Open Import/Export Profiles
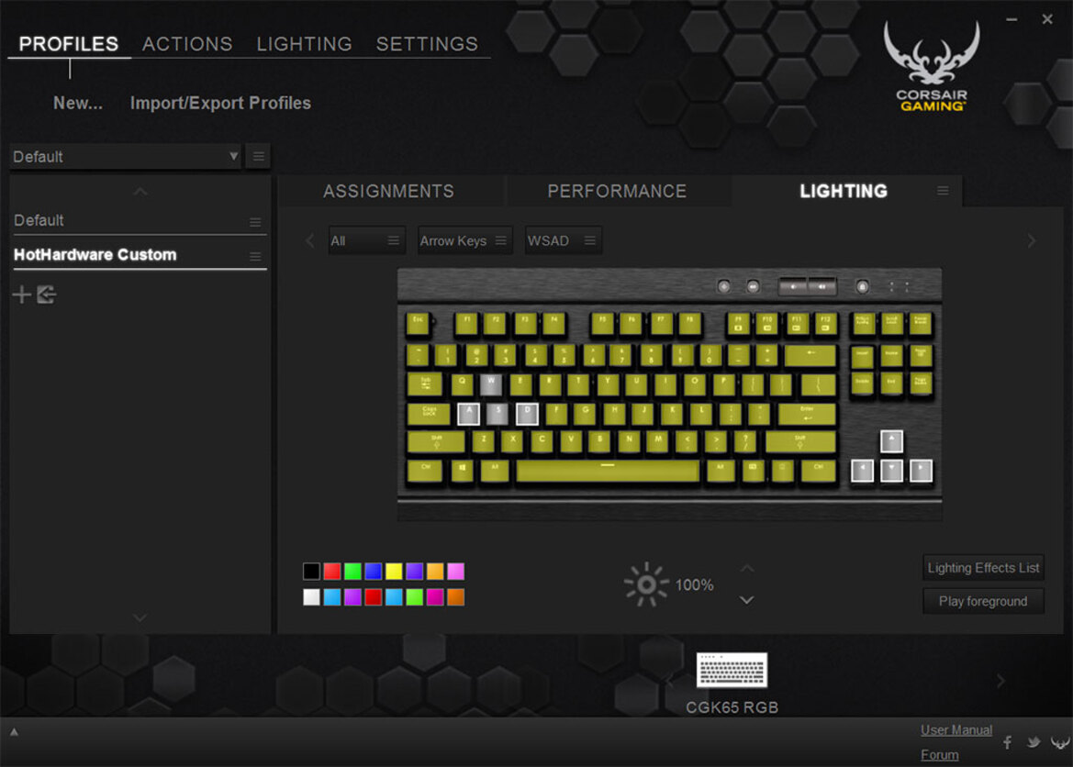The image size is (1073, 767). point(220,103)
